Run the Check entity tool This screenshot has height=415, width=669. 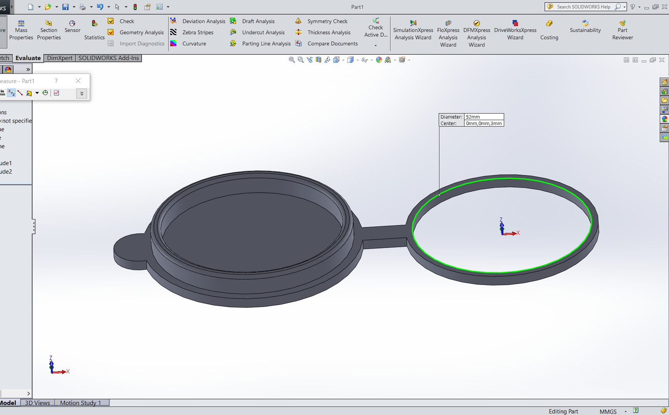coord(121,21)
